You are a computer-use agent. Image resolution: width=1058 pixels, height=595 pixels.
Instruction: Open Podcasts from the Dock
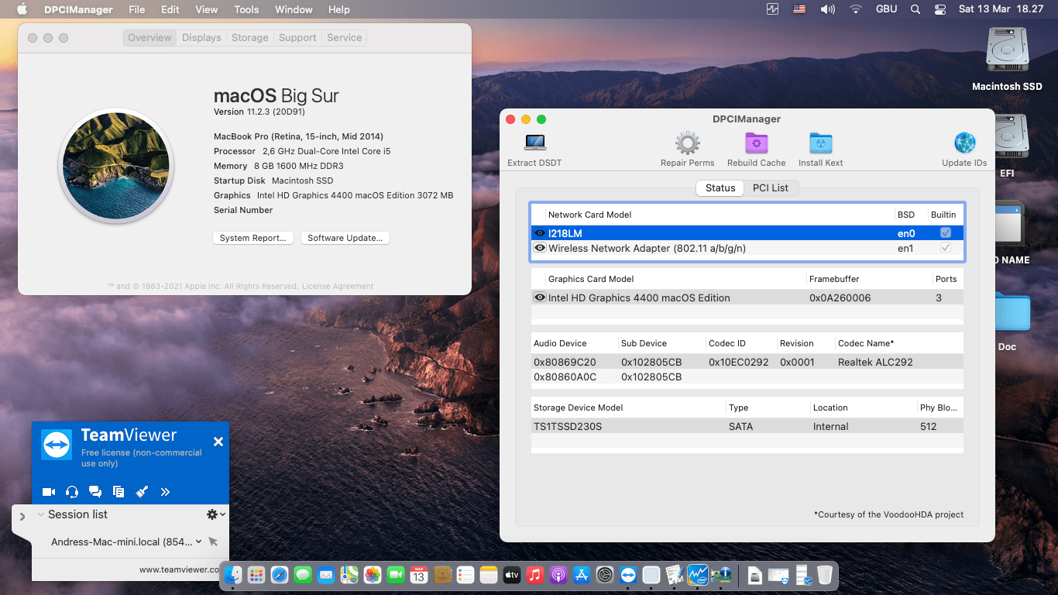[558, 575]
